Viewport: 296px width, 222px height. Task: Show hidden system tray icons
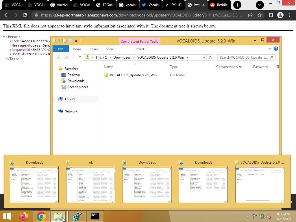pyautogui.click(x=248, y=216)
